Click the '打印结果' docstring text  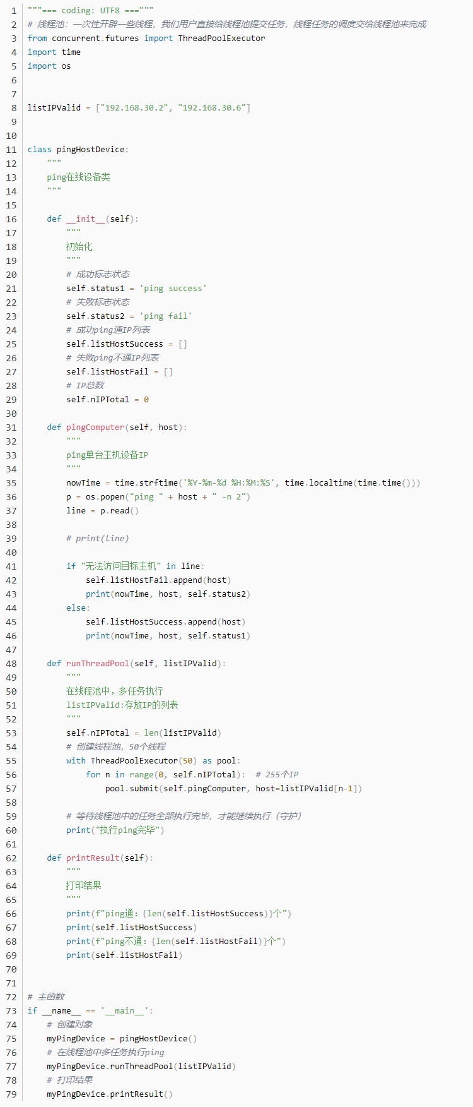pos(83,886)
